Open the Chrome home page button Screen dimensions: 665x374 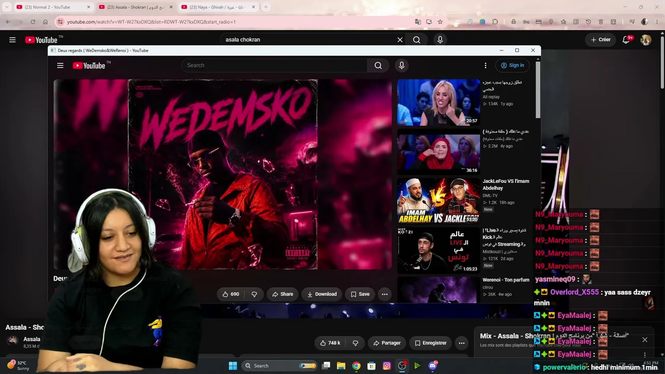[x=45, y=22]
